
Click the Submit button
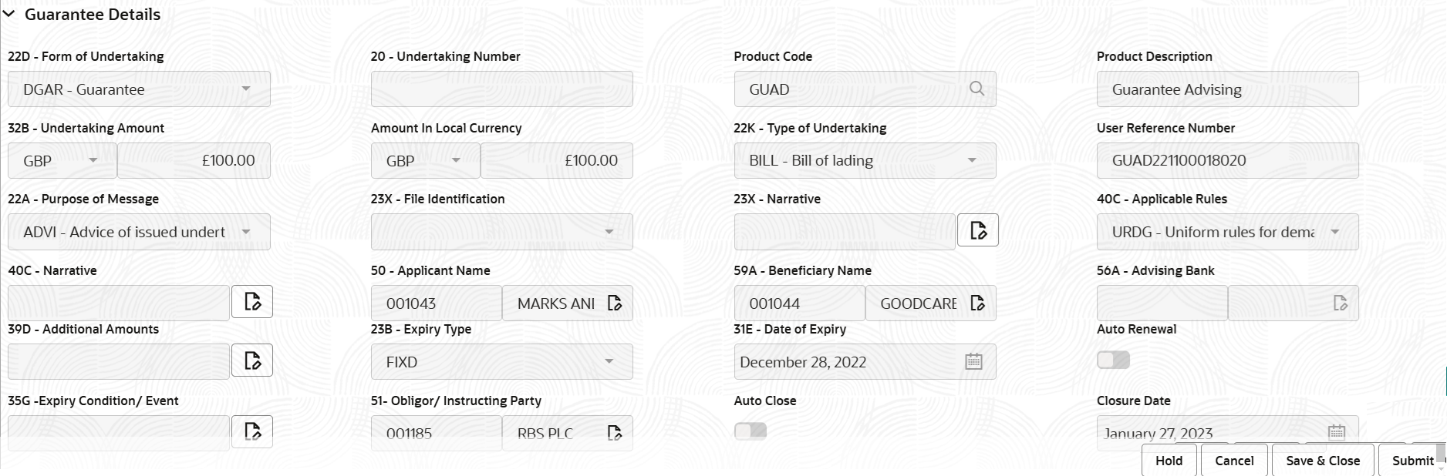1412,460
